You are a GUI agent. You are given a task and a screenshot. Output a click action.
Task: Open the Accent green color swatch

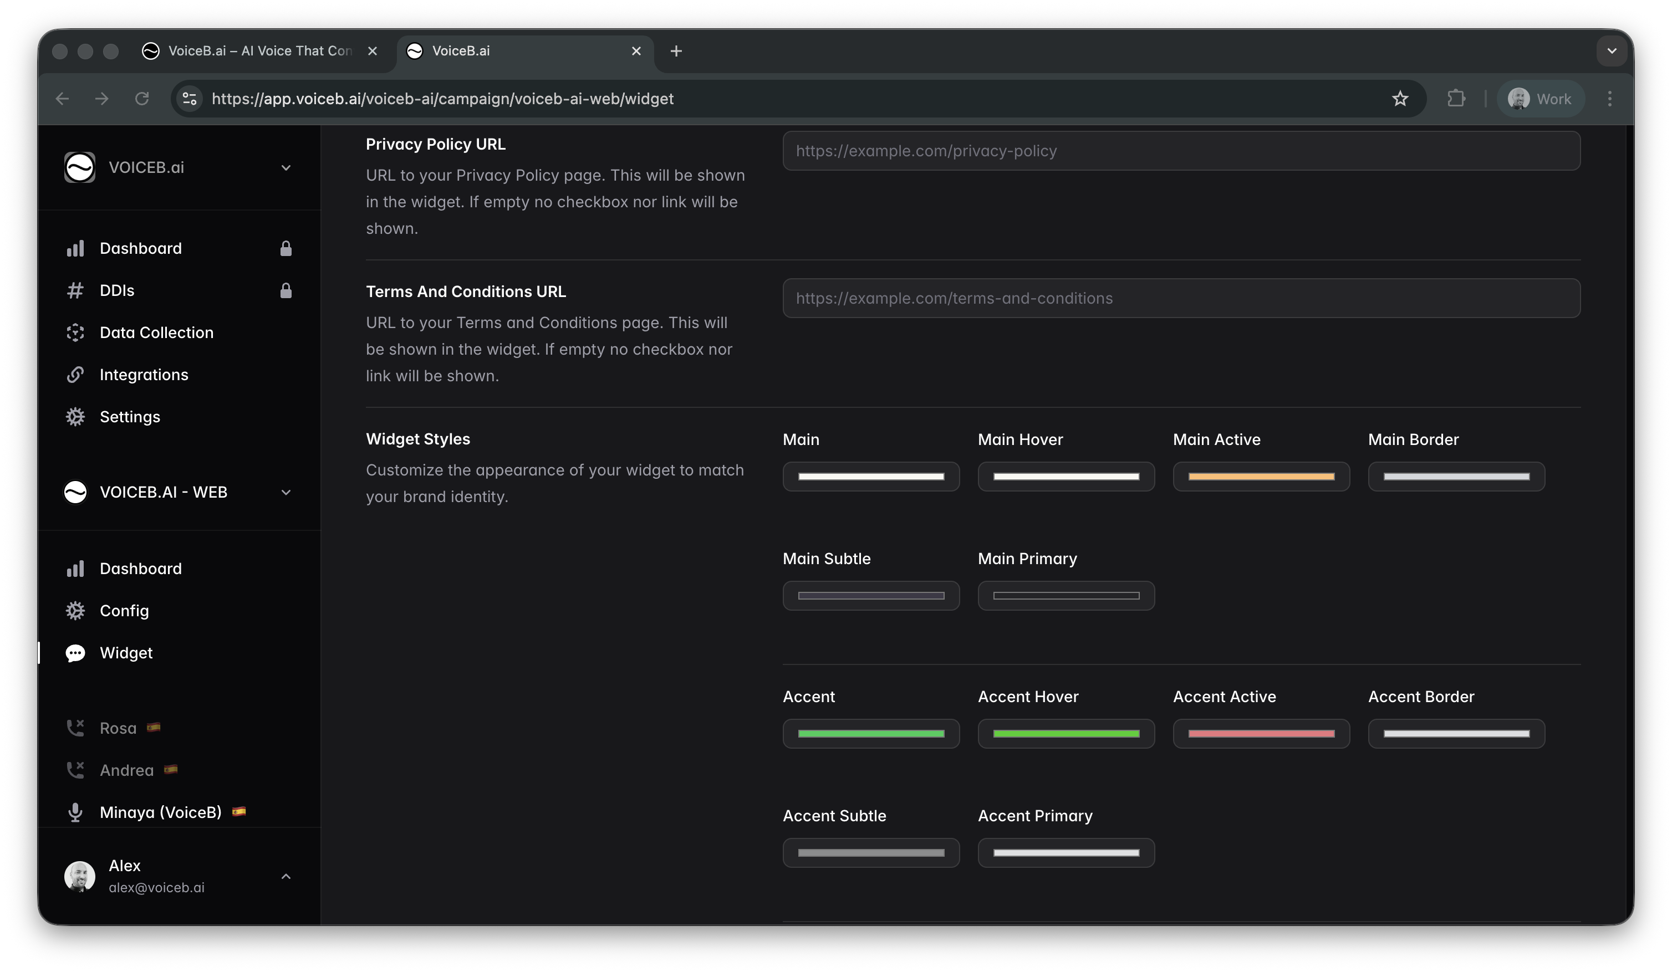870,734
